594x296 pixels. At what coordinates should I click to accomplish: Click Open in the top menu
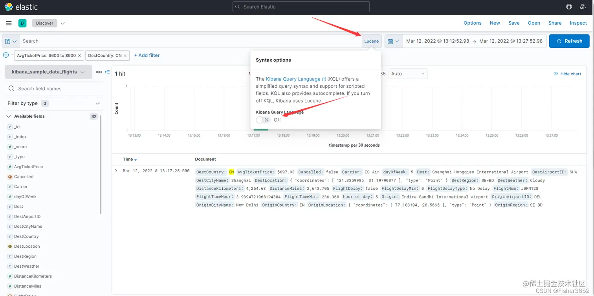click(x=534, y=23)
